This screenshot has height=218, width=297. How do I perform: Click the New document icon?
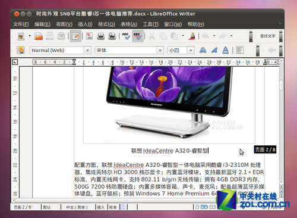click(21, 36)
